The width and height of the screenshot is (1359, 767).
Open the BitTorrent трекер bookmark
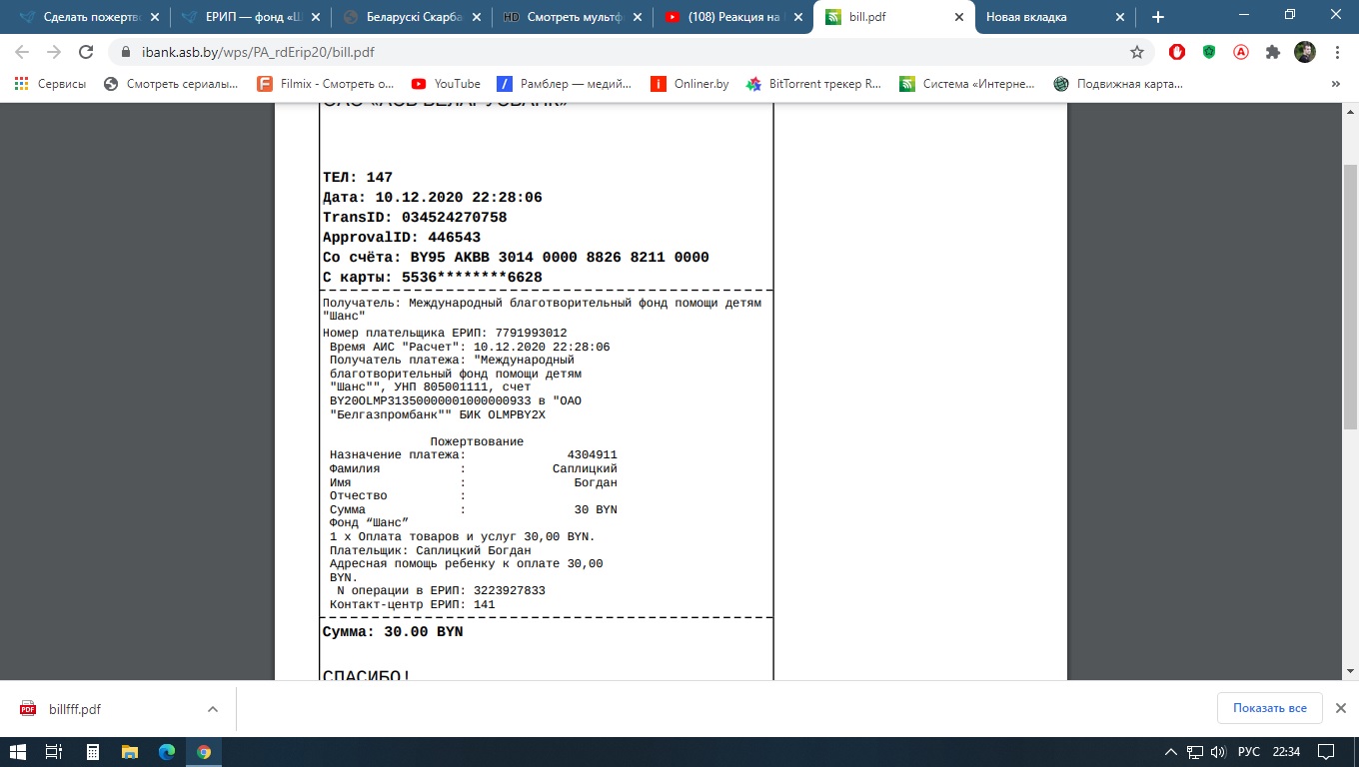pos(813,84)
